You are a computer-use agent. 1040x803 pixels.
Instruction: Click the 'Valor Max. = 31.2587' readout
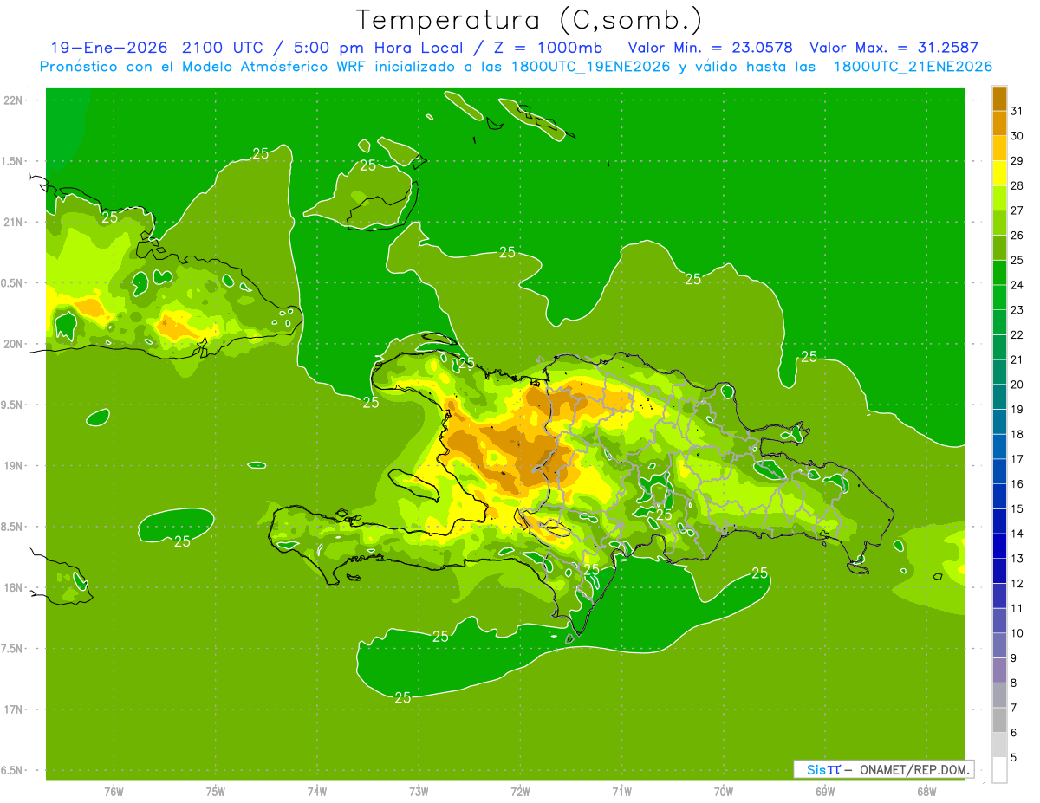[x=894, y=48]
